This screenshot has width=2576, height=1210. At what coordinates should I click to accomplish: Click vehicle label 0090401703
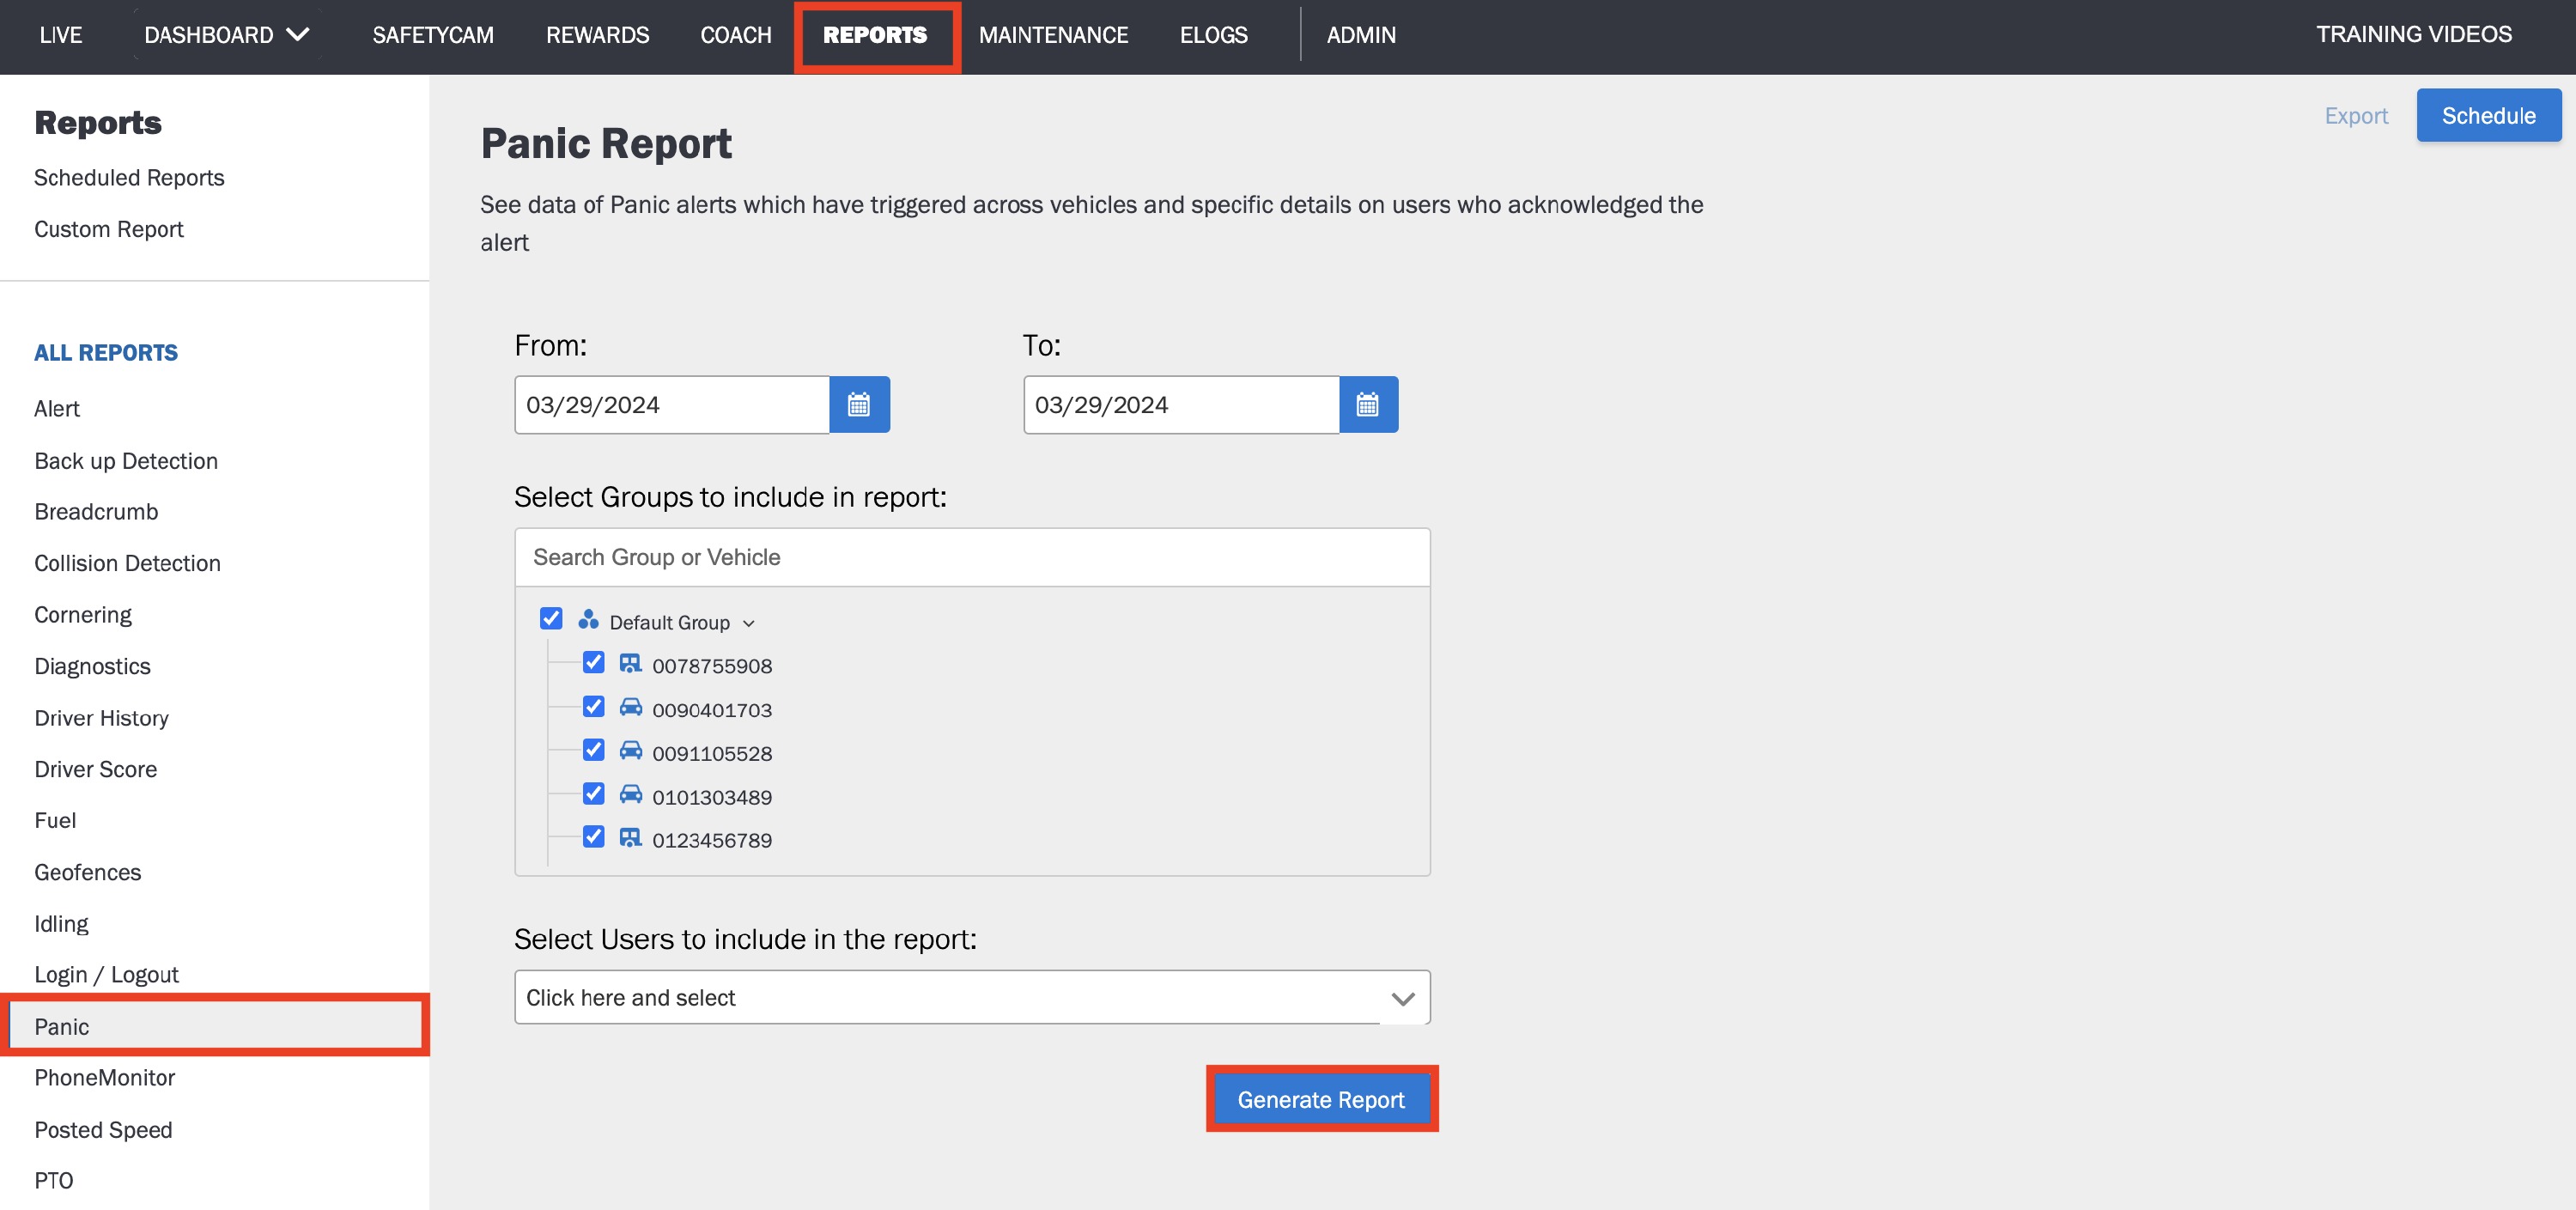712,710
